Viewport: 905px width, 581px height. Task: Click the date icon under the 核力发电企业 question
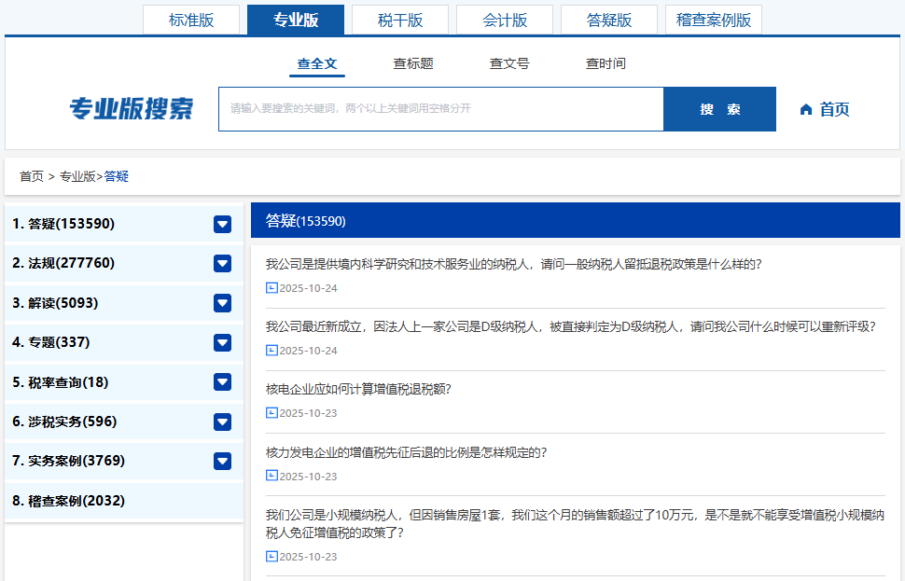pyautogui.click(x=271, y=476)
